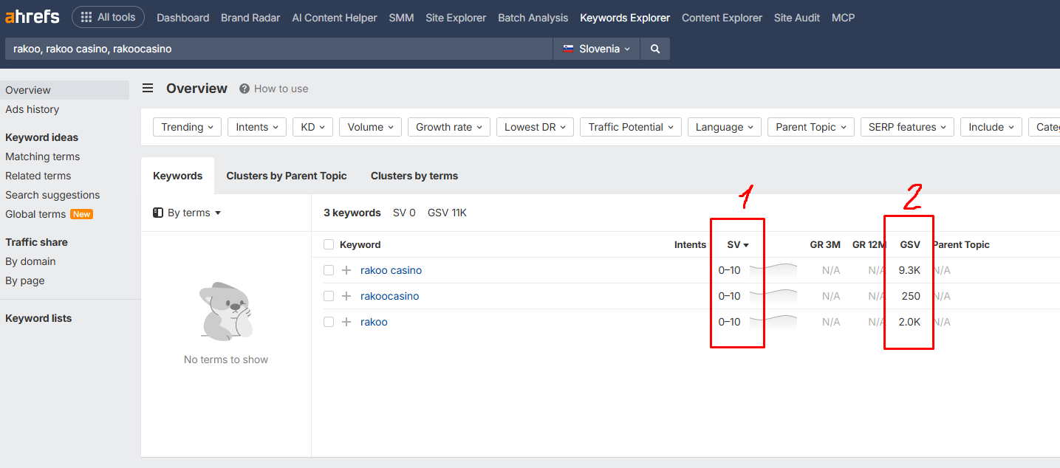Image resolution: width=1060 pixels, height=468 pixels.
Task: Open the By terms grouping dropdown
Action: (x=187, y=213)
